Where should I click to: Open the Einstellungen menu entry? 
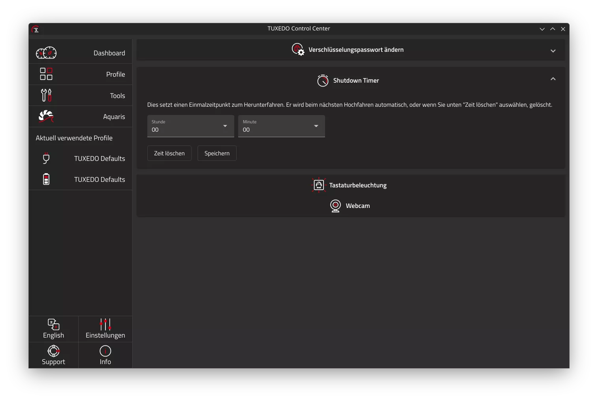[105, 329]
